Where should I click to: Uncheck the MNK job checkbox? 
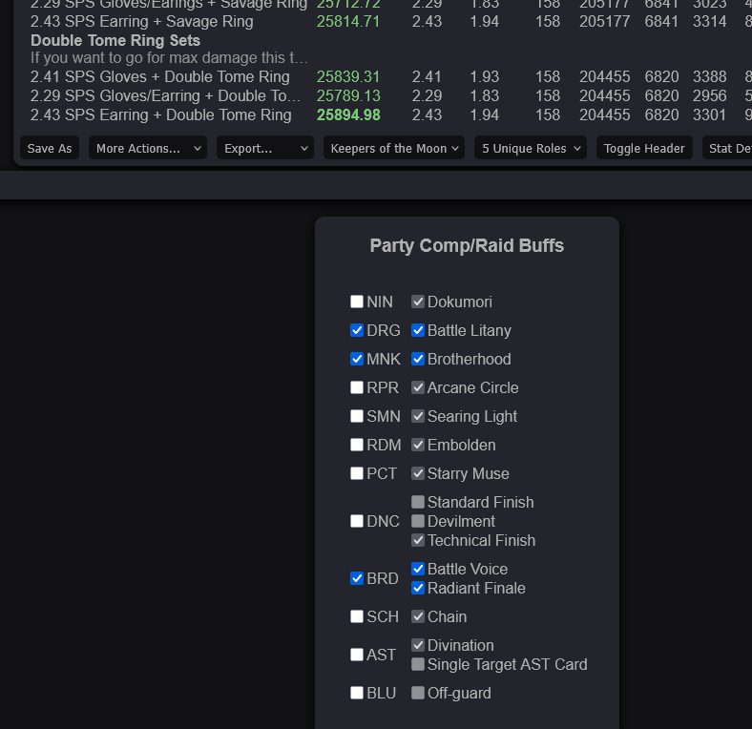point(357,359)
